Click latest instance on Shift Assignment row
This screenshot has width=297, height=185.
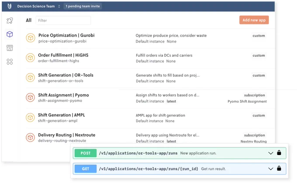[171, 101]
